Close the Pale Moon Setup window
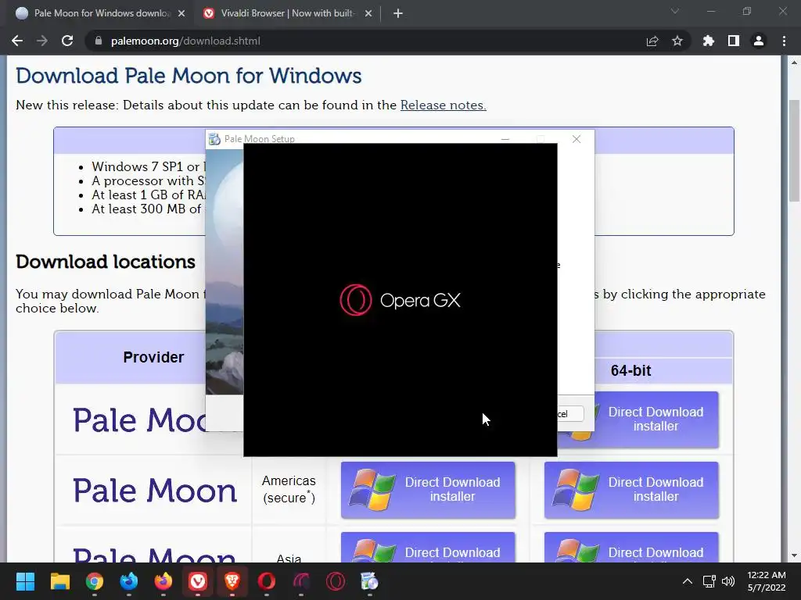This screenshot has height=600, width=801. coord(577,139)
